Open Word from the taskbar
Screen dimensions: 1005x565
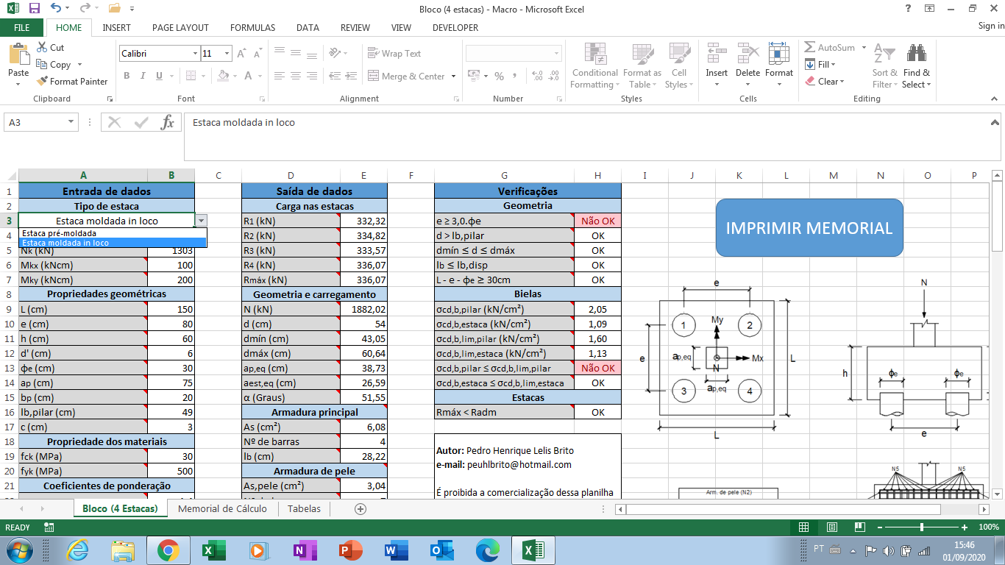395,550
